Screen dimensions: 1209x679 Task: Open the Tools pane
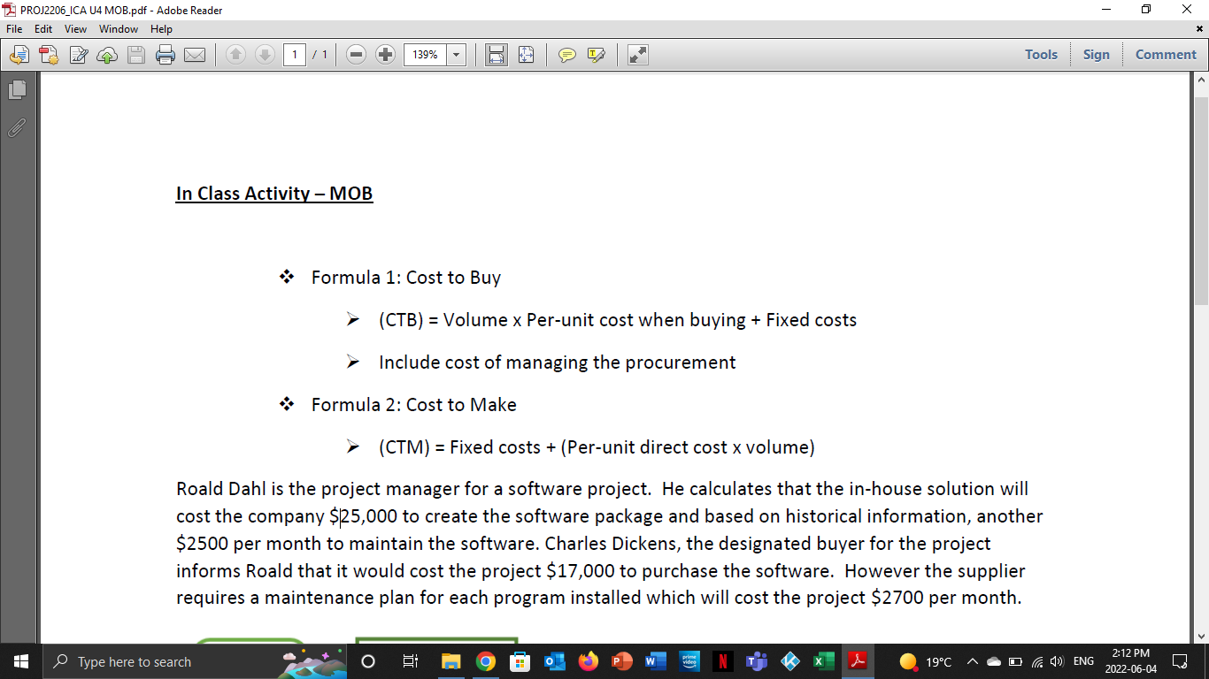(1041, 54)
